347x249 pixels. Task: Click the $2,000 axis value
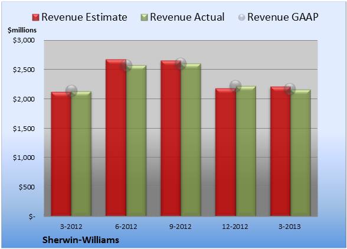click(24, 99)
